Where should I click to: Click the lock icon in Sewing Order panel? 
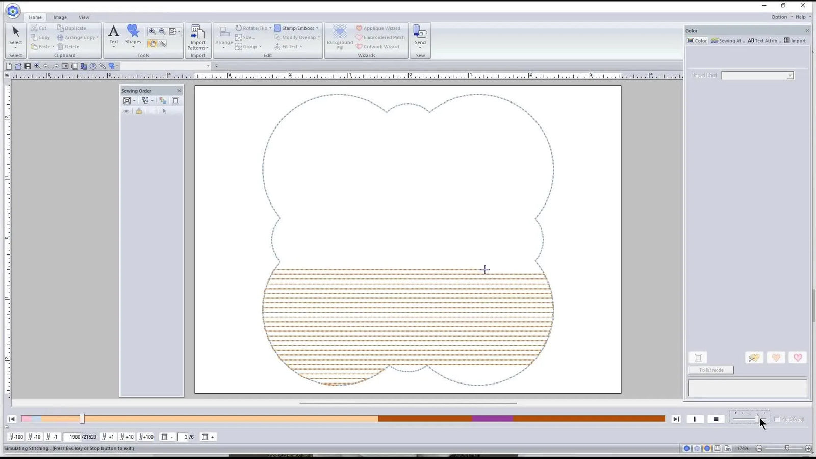(139, 111)
